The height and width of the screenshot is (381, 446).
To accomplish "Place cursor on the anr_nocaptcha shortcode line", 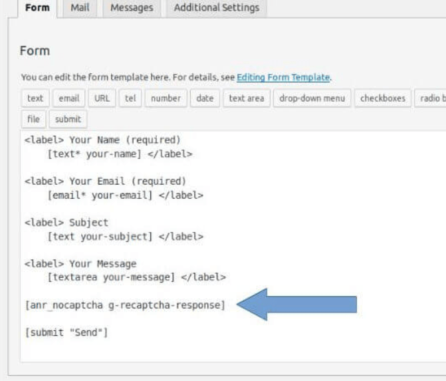I will pos(125,305).
